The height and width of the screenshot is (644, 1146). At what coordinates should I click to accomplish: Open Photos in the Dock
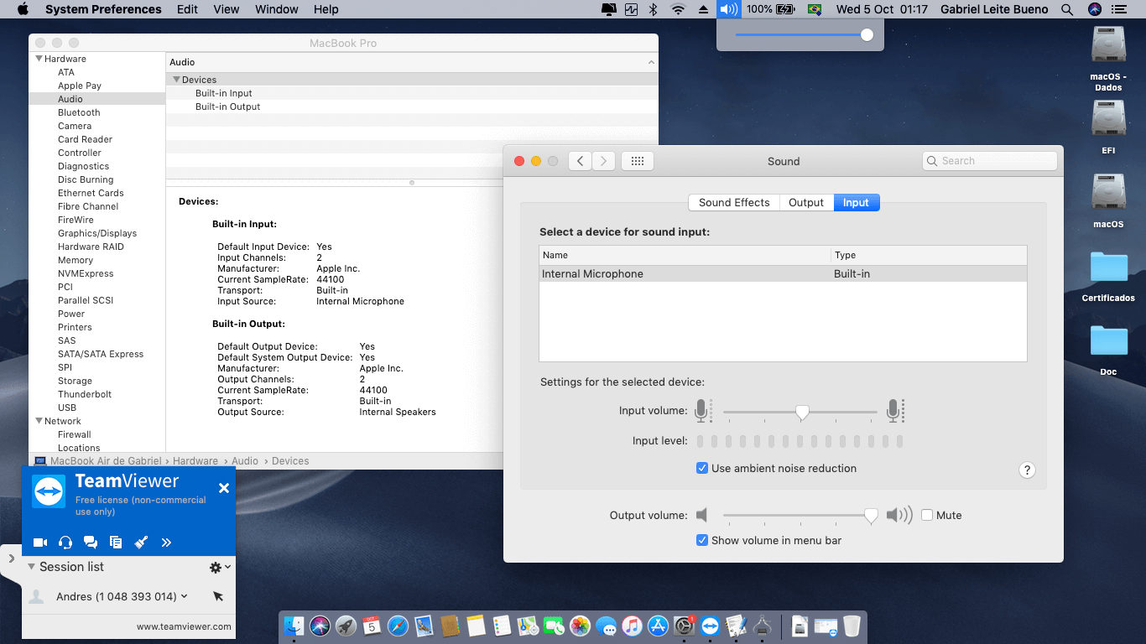point(580,626)
